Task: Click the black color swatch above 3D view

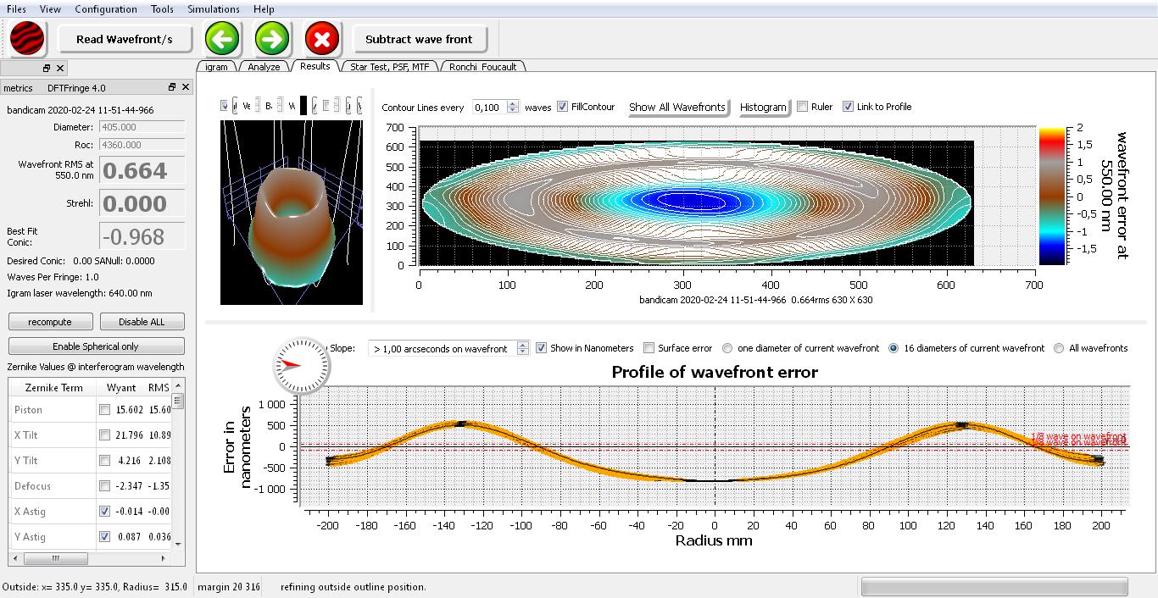Action: click(303, 106)
